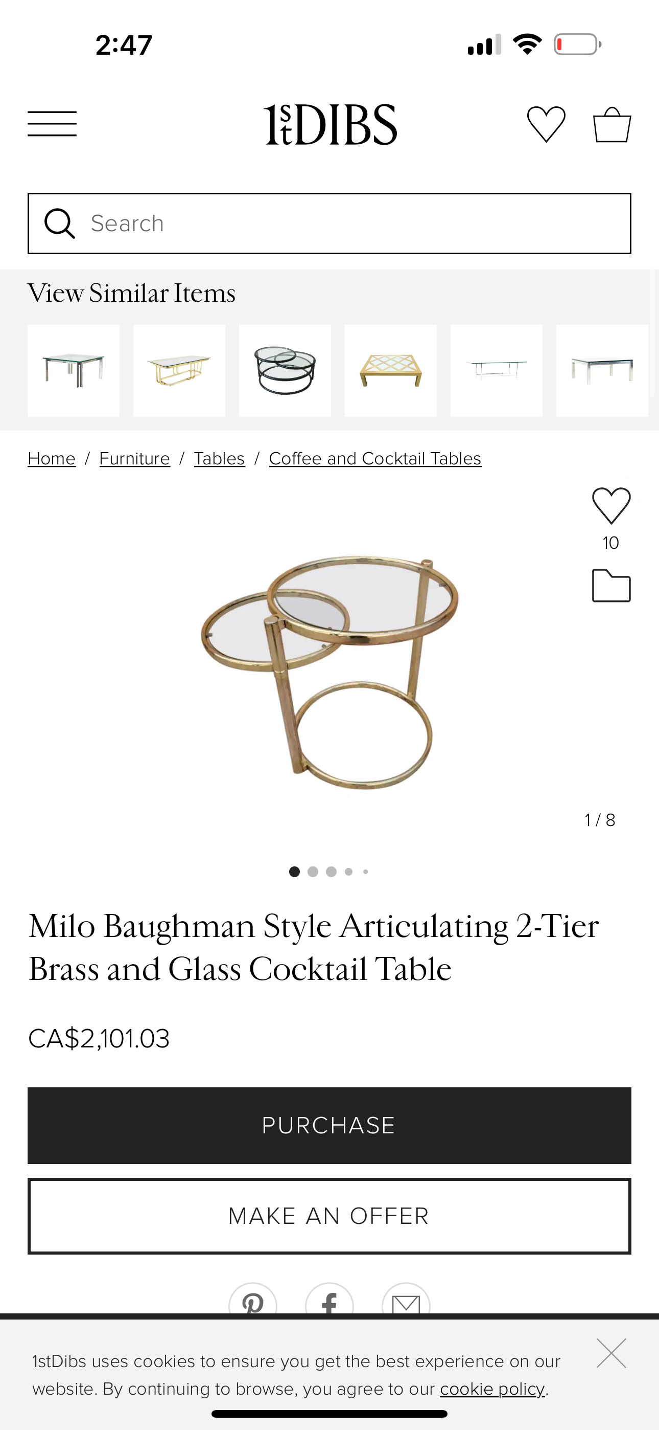This screenshot has width=659, height=1430.
Task: Add item to folder collection
Action: 611,586
